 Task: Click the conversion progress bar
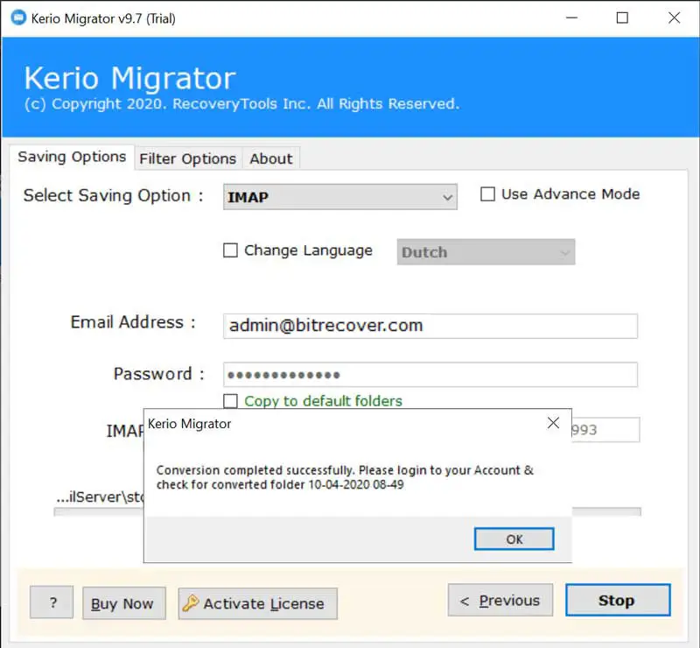point(606,511)
